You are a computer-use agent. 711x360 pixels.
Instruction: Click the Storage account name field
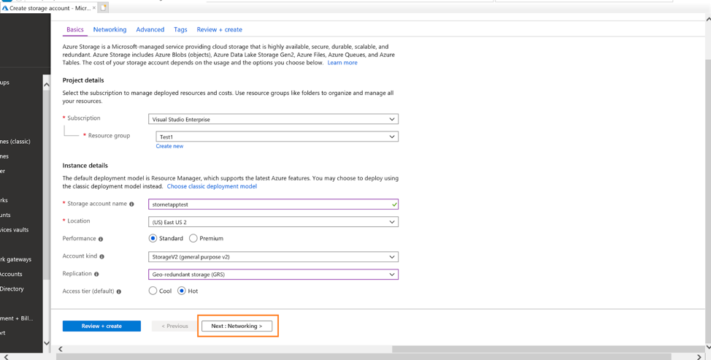pos(269,204)
